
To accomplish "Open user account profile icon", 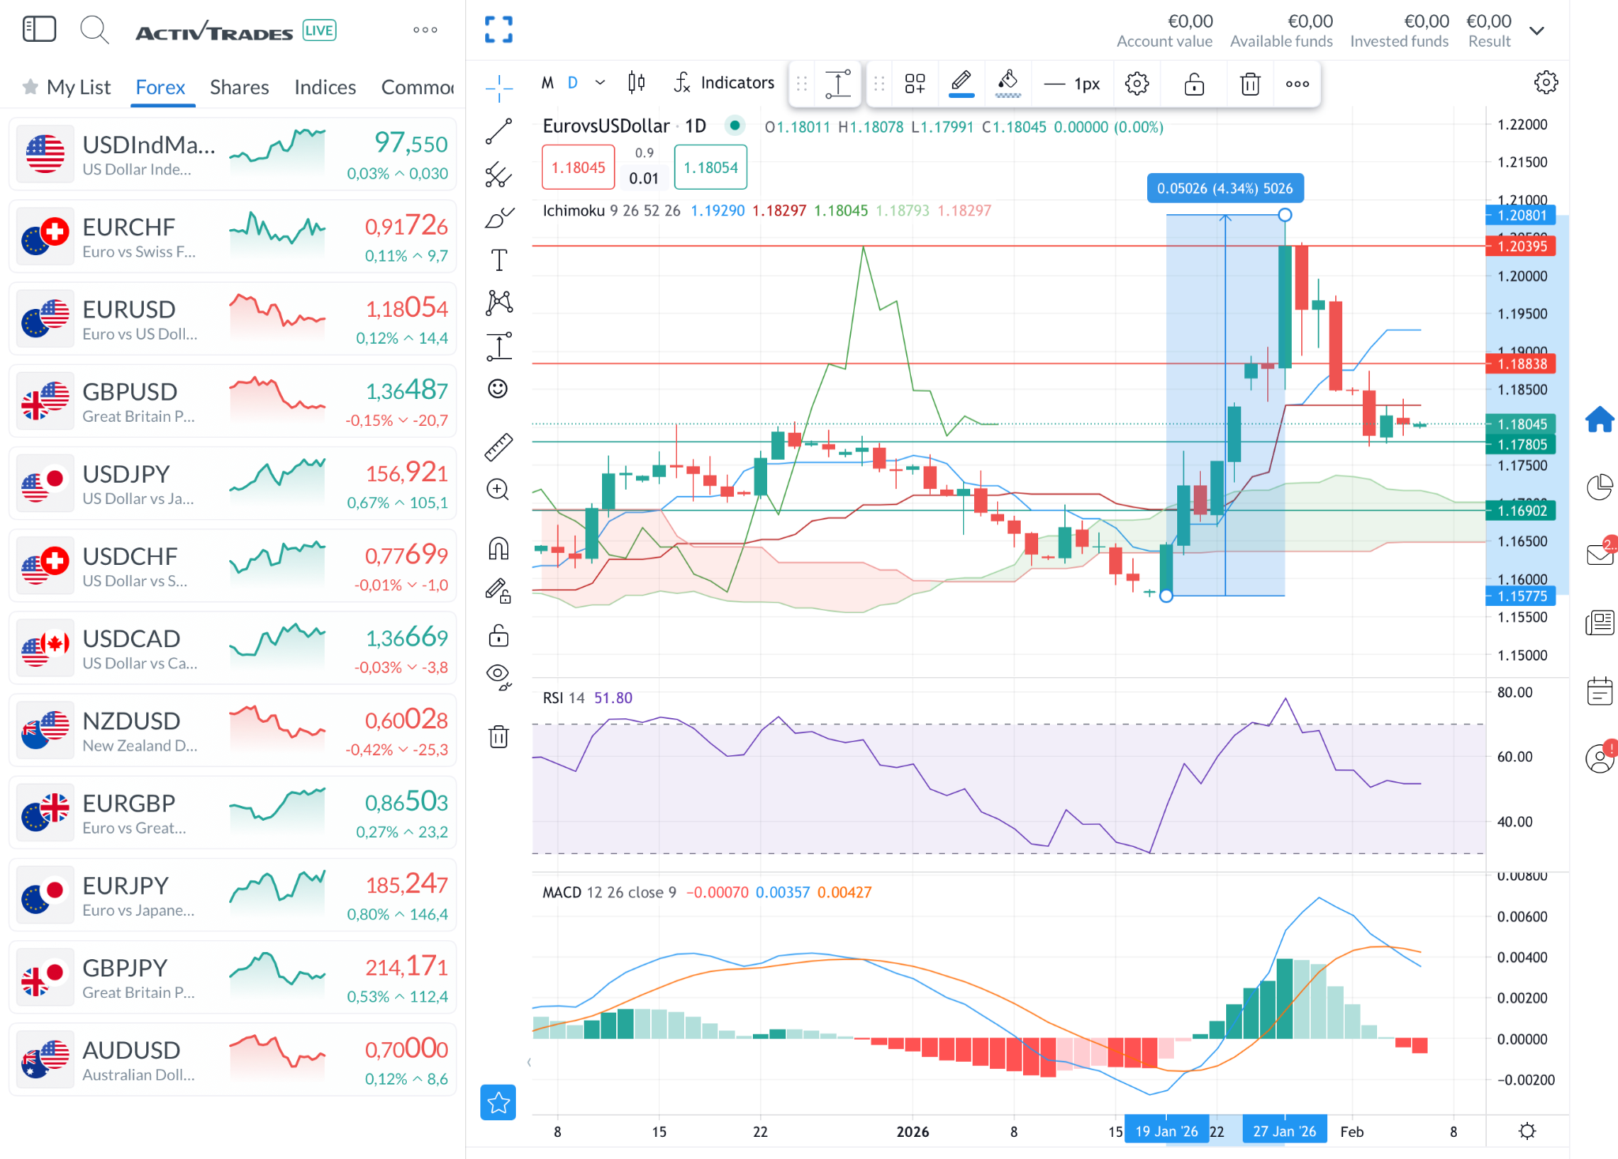I will pos(1600,759).
